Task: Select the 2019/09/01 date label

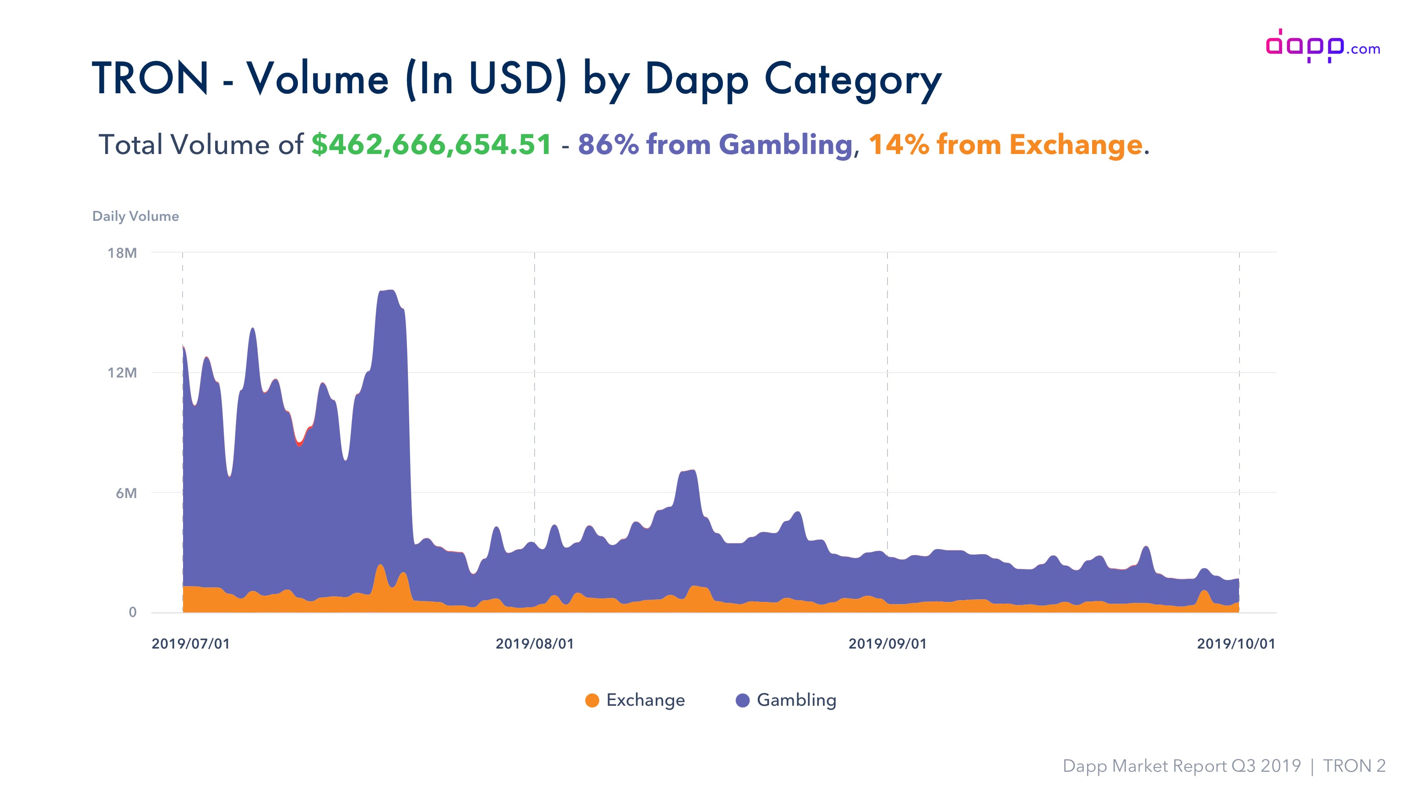Action: coord(887,644)
